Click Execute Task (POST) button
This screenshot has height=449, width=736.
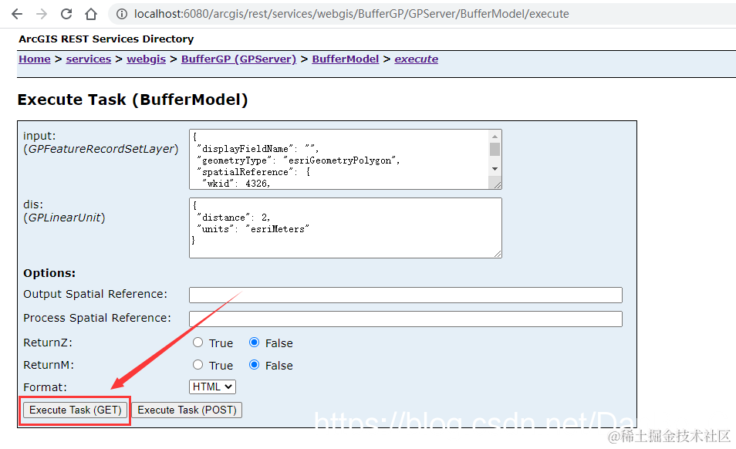pyautogui.click(x=187, y=410)
